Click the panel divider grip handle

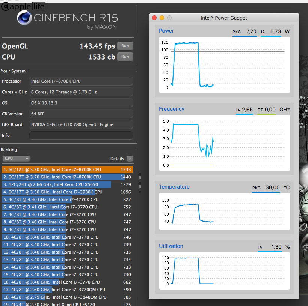pyautogui.click(x=140, y=182)
